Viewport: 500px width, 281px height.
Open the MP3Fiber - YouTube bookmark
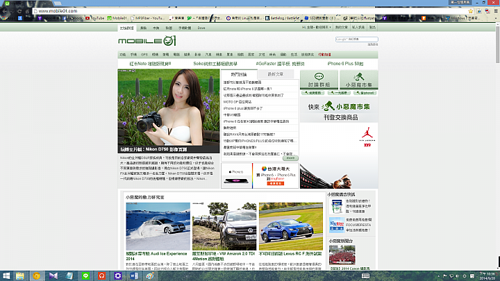click(x=148, y=18)
